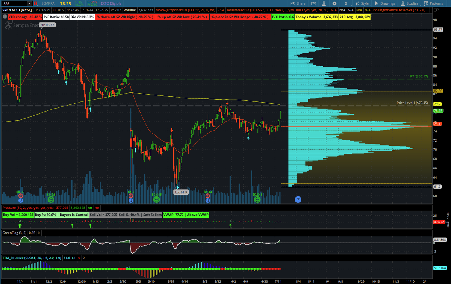Click the red alert exclamation icon beside SRE
The image size is (451, 284).
point(35,3)
